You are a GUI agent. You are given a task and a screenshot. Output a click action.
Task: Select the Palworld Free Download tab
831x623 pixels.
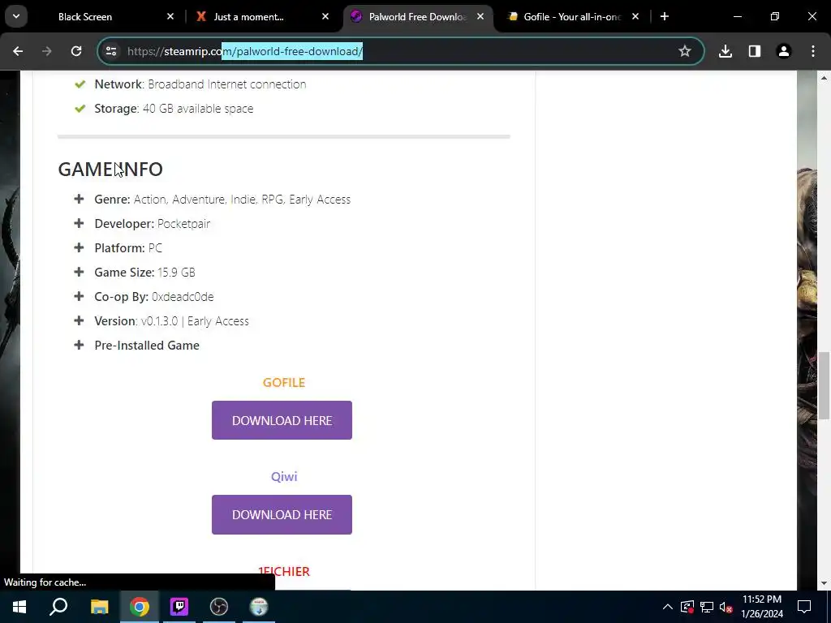(x=418, y=17)
